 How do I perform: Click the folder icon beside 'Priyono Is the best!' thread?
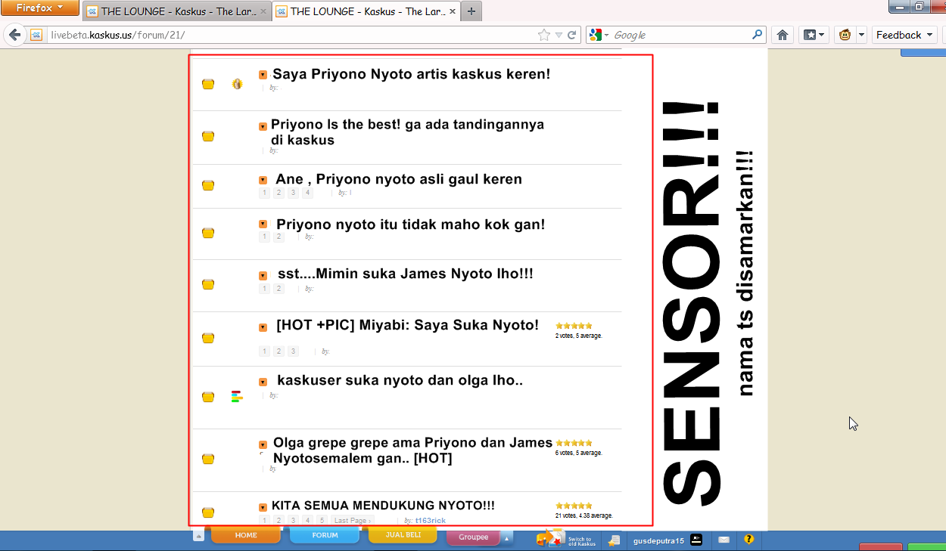point(208,136)
